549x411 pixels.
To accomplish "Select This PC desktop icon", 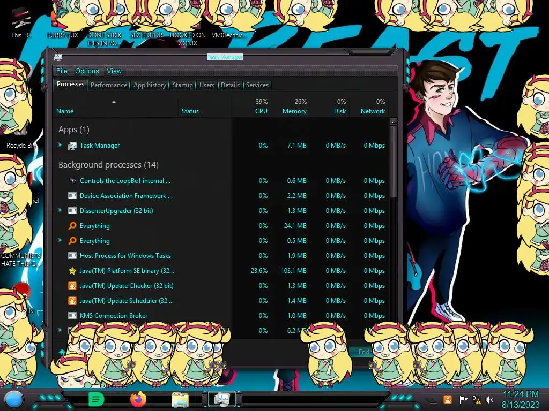I will [x=21, y=24].
